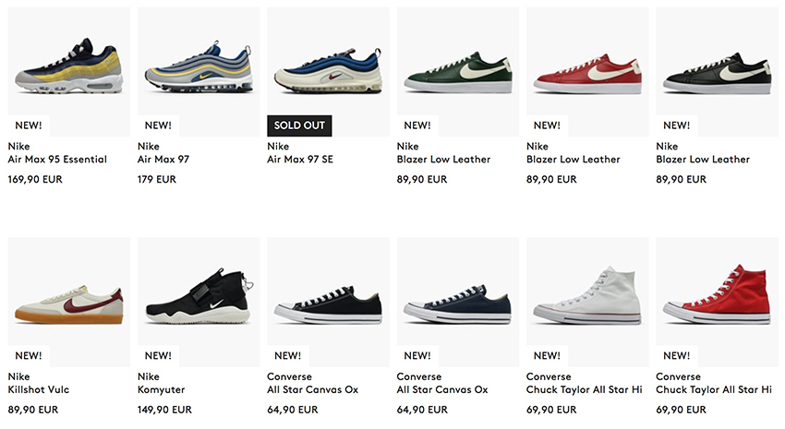This screenshot has height=429, width=785.
Task: Click the Air Max 95 Essential product title
Action: [57, 160]
